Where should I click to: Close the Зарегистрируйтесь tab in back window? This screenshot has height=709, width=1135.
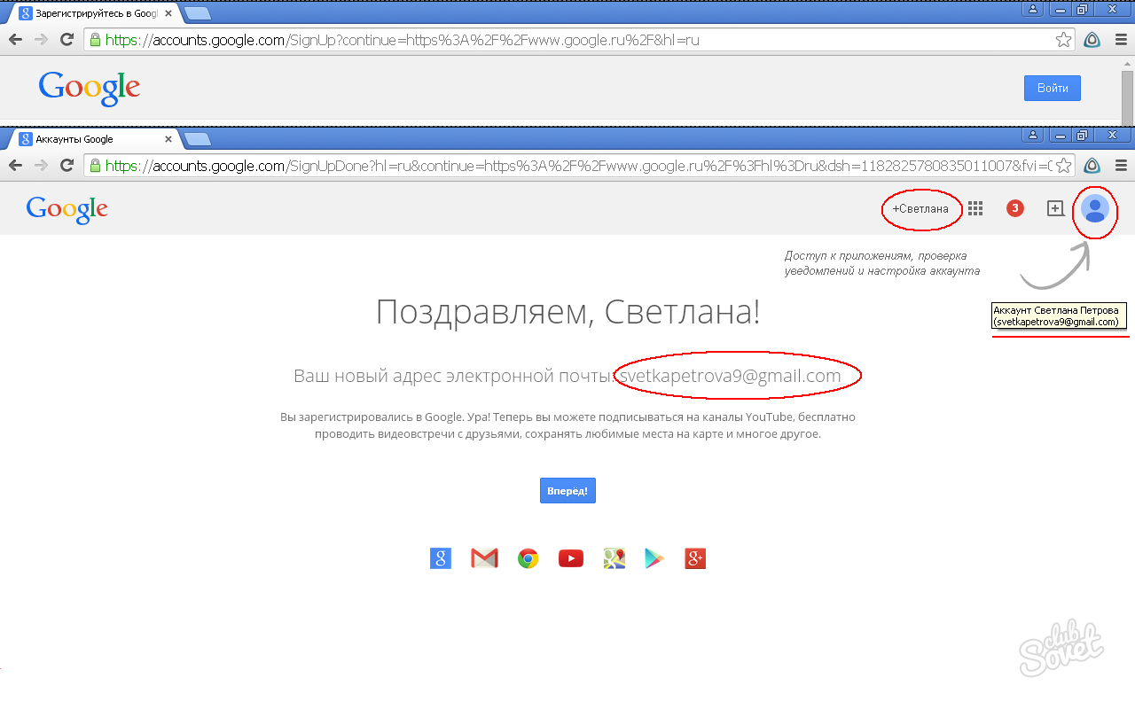(x=167, y=13)
